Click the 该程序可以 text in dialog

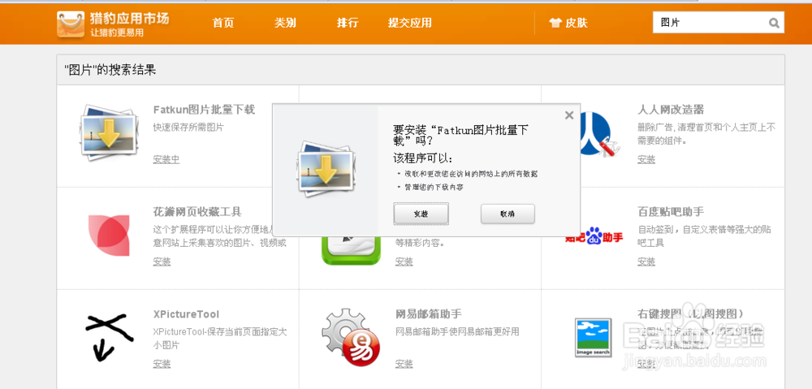tap(423, 158)
